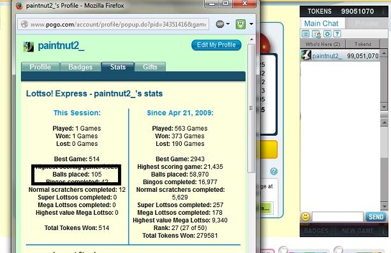This screenshot has width=391, height=253.
Task: Expand the shield add-on dropdown arrow
Action: coord(251,24)
